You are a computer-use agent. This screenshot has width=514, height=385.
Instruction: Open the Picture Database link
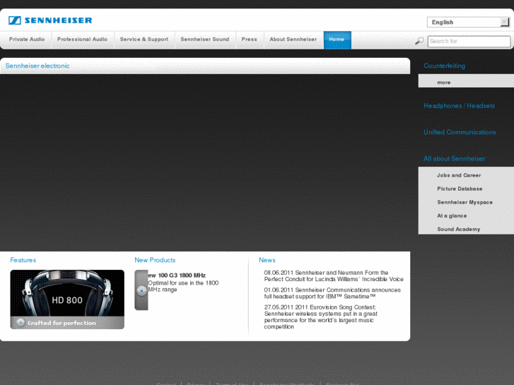point(460,189)
